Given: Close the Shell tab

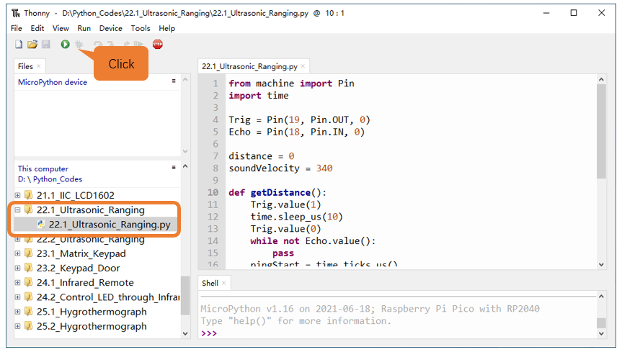Looking at the screenshot, I should pos(223,283).
